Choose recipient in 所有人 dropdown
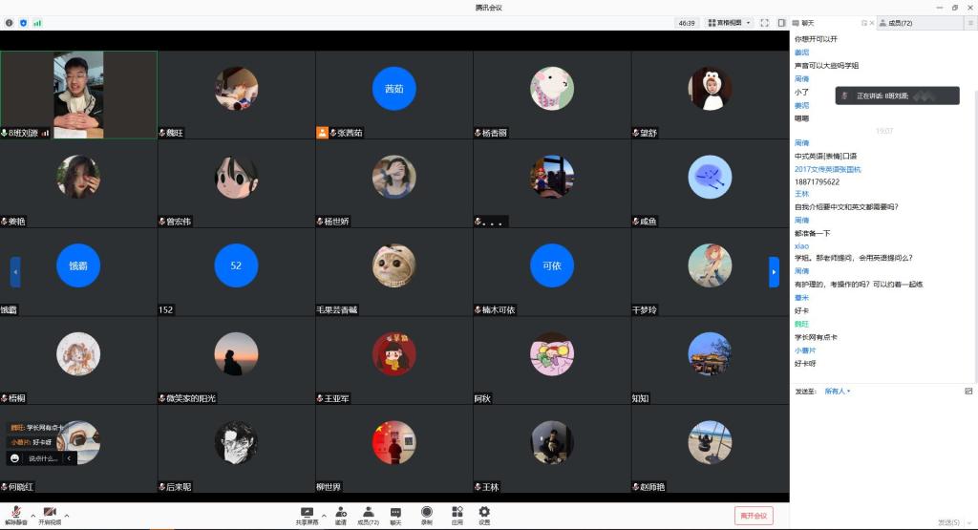 coord(838,391)
